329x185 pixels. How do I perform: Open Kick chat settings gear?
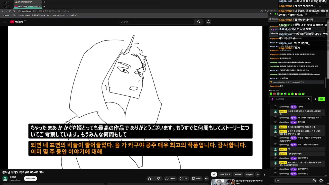point(315,99)
